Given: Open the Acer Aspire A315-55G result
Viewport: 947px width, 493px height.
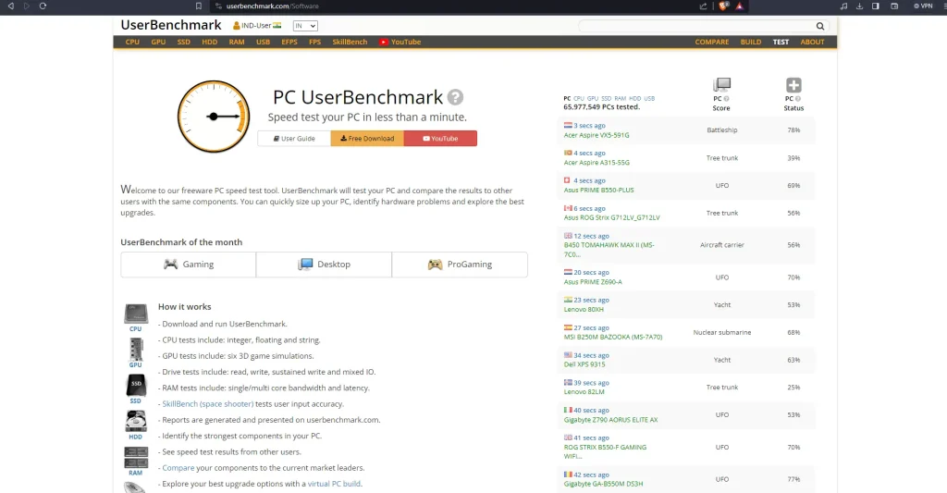Looking at the screenshot, I should pyautogui.click(x=596, y=163).
